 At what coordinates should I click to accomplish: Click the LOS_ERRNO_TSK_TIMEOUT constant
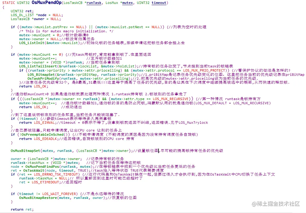[56, 174]
